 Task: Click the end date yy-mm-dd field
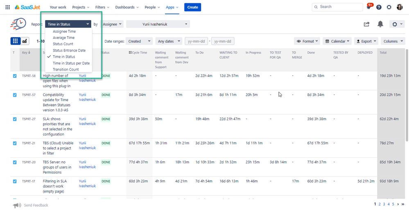(x=222, y=41)
